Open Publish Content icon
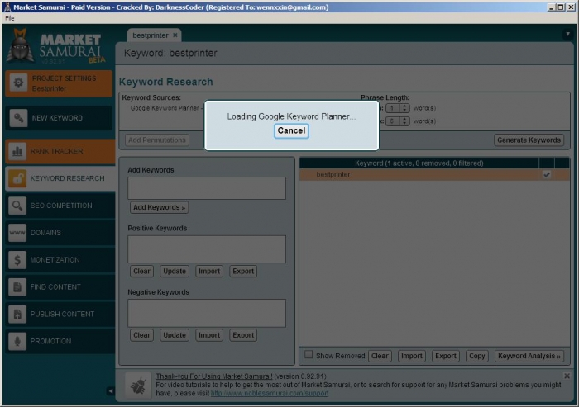This screenshot has width=579, height=407. click(17, 314)
